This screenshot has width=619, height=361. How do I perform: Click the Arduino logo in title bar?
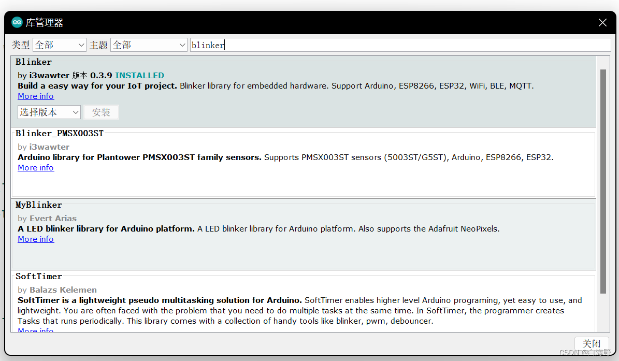[17, 22]
